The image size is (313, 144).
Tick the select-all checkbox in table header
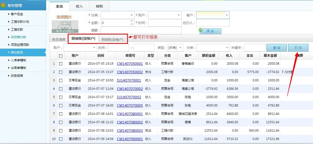pos(61,56)
